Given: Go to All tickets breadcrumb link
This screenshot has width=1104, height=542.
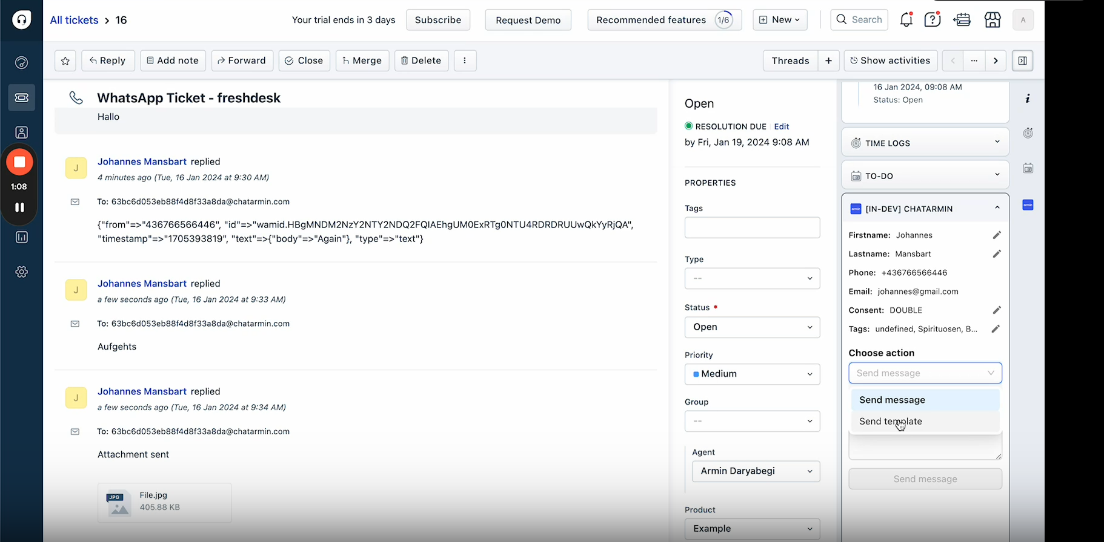Looking at the screenshot, I should tap(74, 20).
